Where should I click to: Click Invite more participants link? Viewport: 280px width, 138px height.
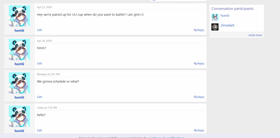pos(255,35)
